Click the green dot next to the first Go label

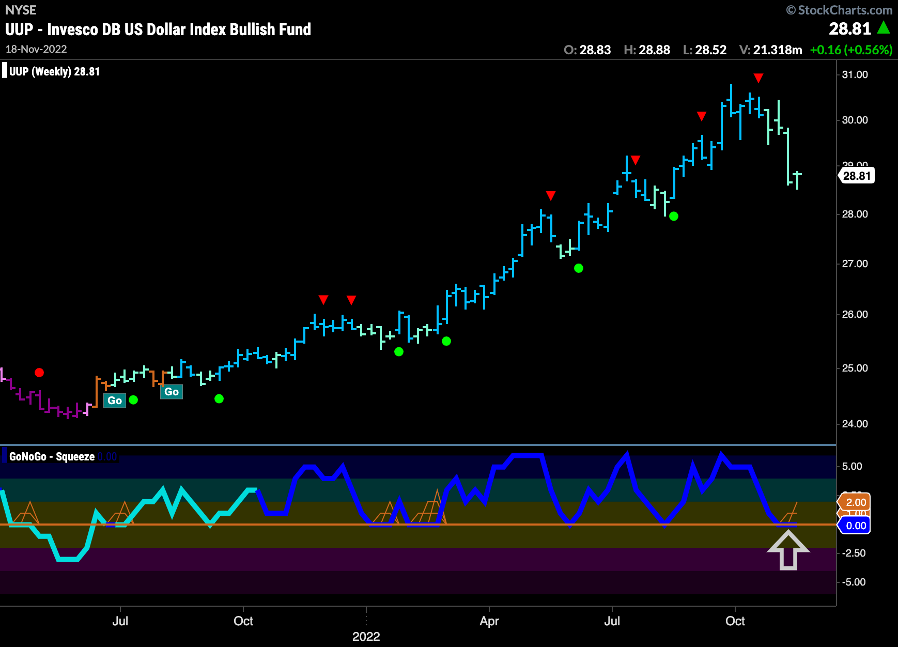133,399
